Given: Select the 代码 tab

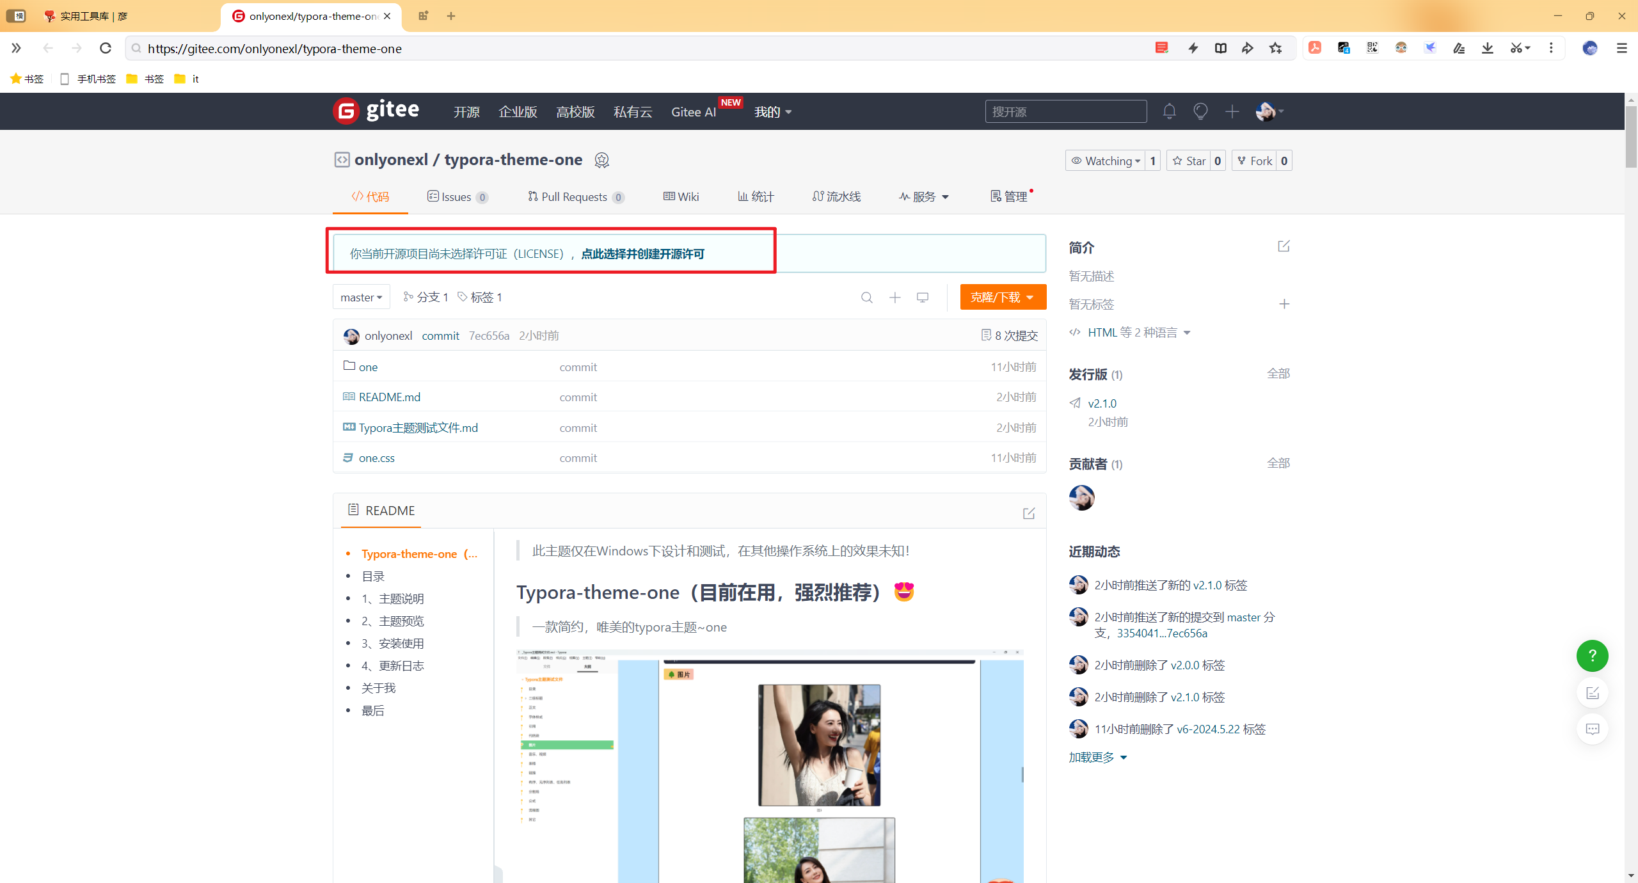Looking at the screenshot, I should click(x=370, y=196).
